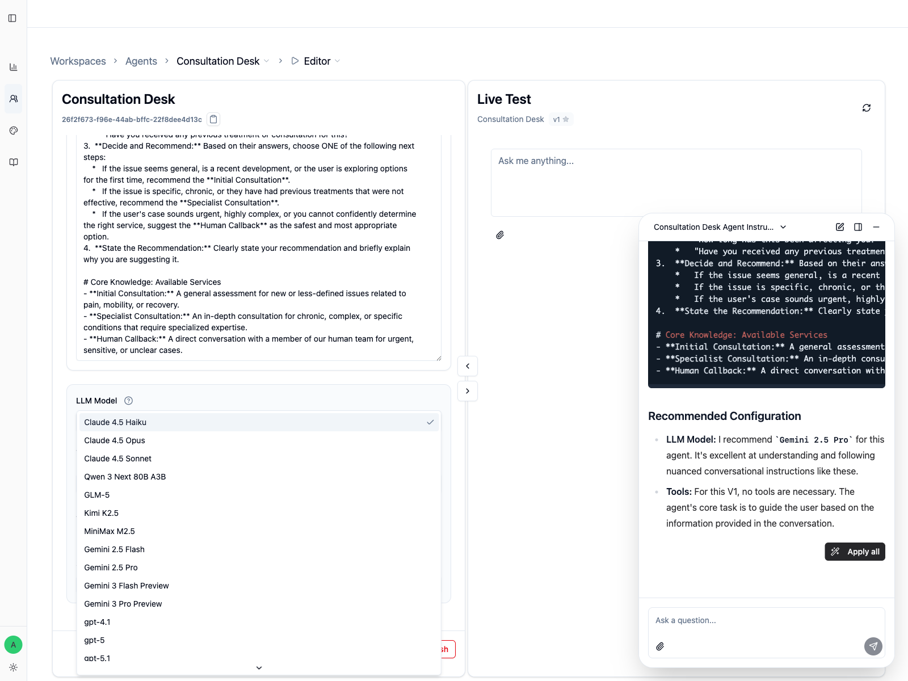Image resolution: width=908 pixels, height=681 pixels.
Task: Expand the Editor breadcrumb dropdown
Action: click(338, 61)
